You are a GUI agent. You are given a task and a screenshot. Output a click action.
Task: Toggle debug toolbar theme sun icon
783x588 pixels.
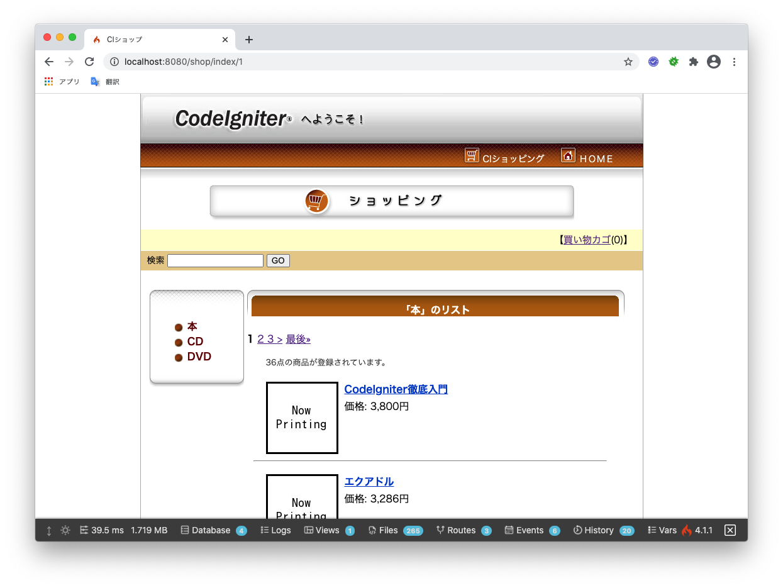(65, 530)
